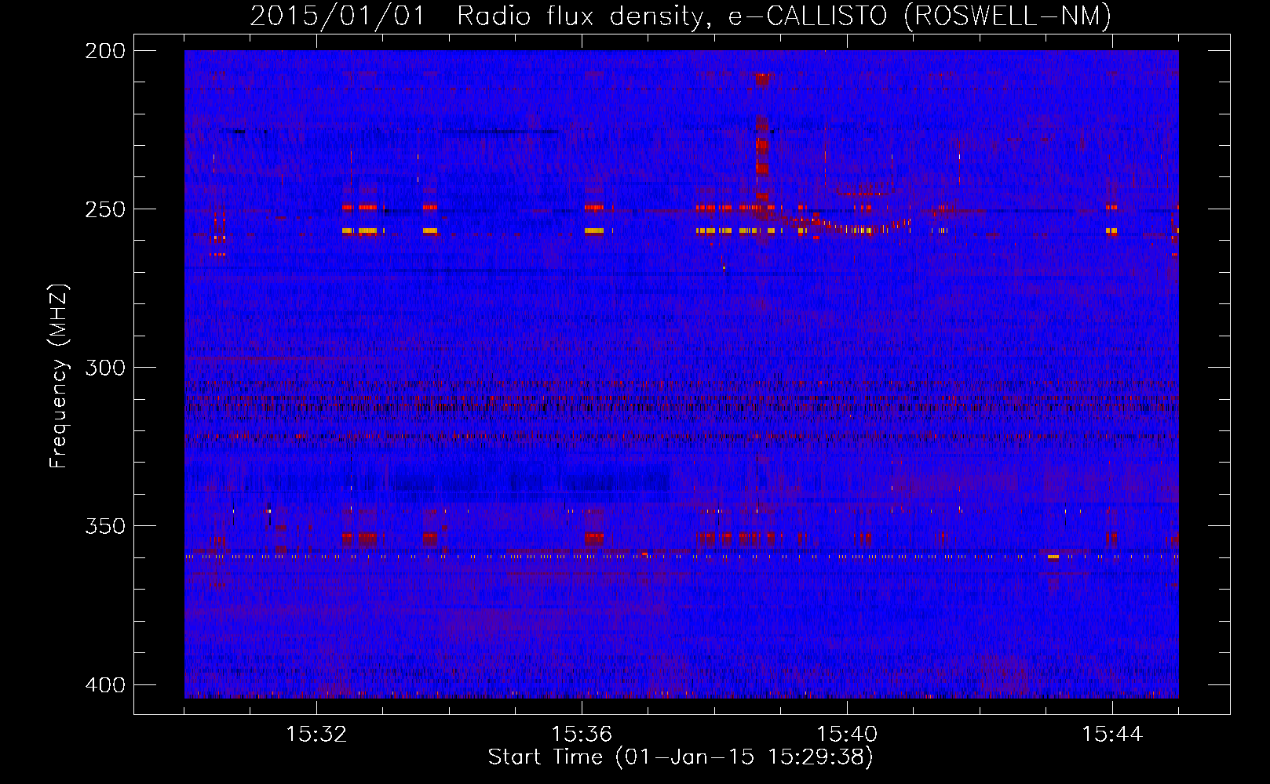The height and width of the screenshot is (784, 1270).
Task: Click the 250 frequency tick label
Action: [x=105, y=209]
